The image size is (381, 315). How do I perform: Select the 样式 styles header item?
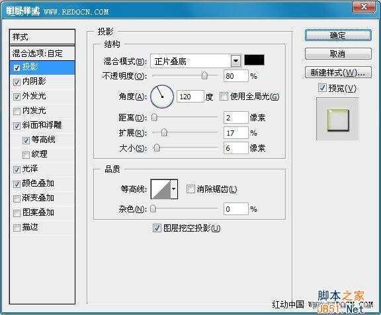click(x=42, y=37)
